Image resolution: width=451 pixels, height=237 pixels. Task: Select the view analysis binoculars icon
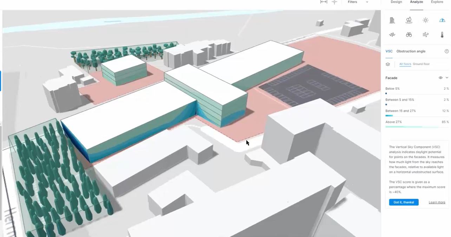click(409, 34)
